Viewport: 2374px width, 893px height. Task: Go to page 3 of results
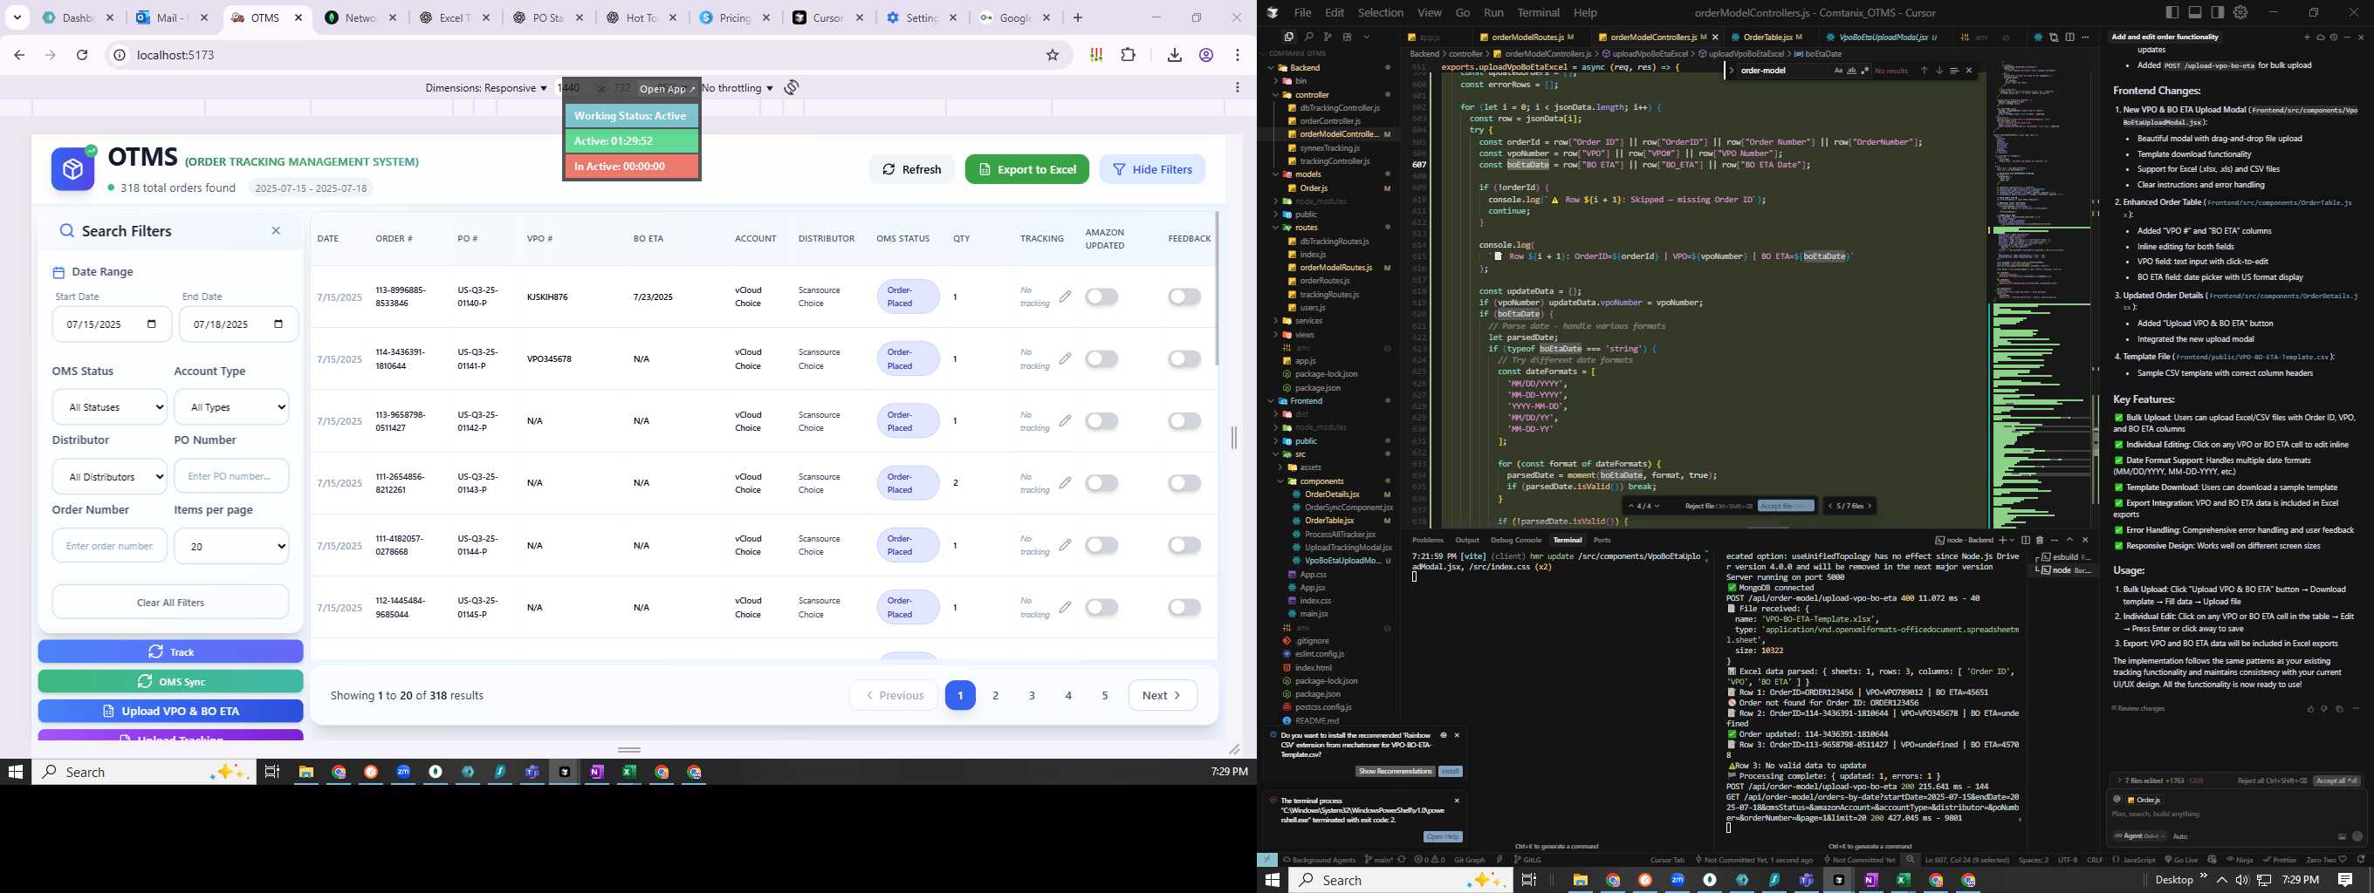pyautogui.click(x=1033, y=695)
